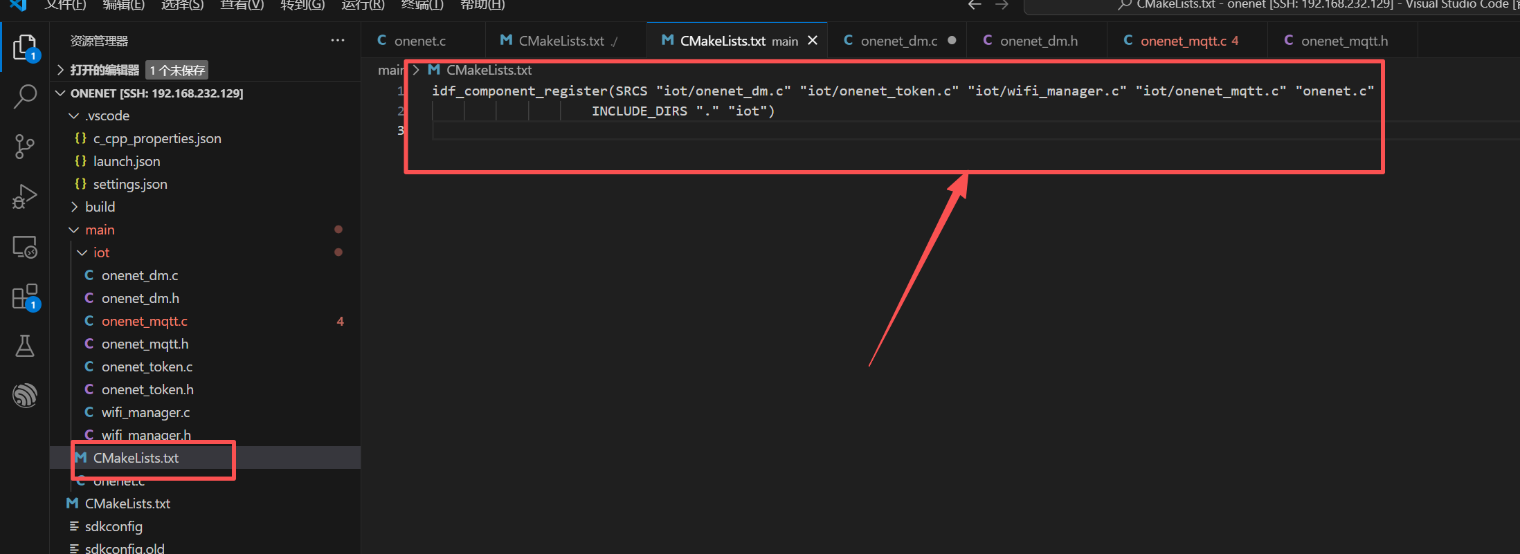Open the View menu

pyautogui.click(x=242, y=5)
